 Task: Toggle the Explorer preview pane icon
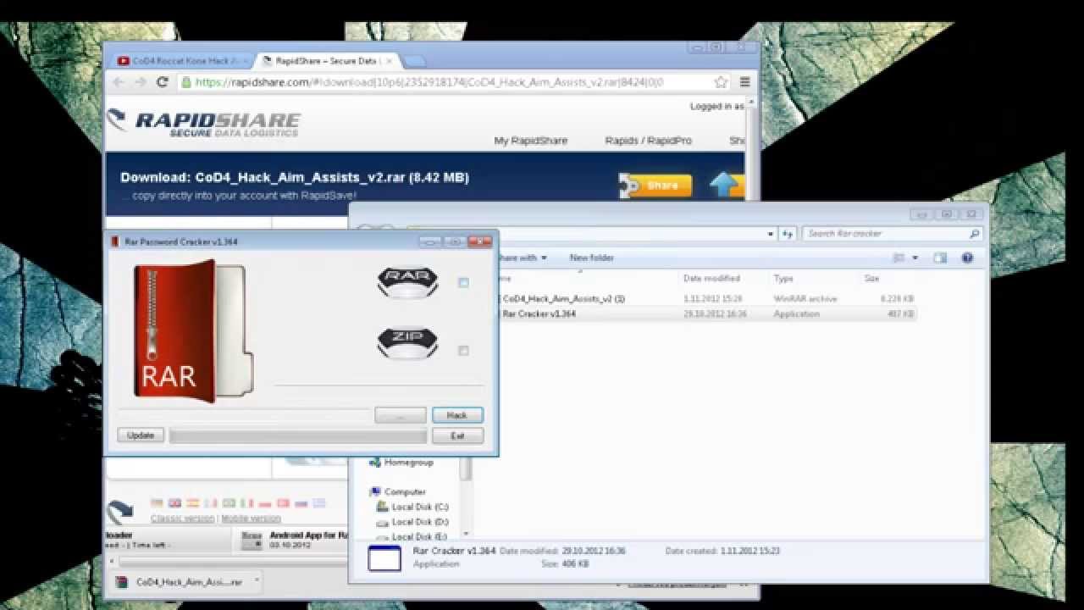(x=940, y=258)
